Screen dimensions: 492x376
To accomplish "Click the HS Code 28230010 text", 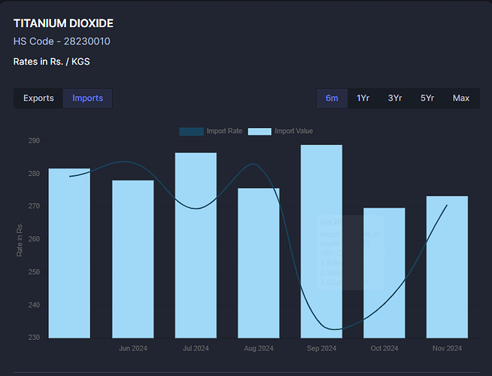I will click(62, 41).
